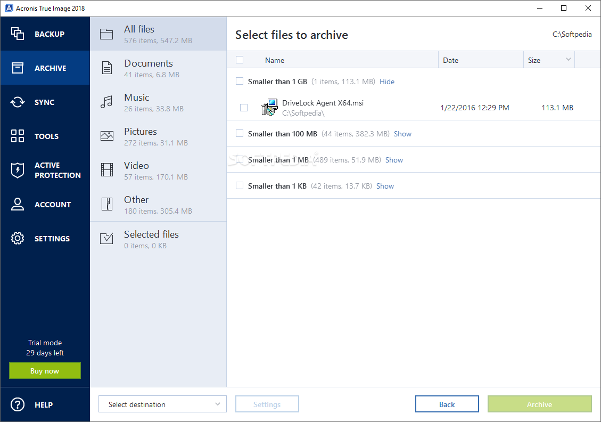Open the Settings gear icon
The image size is (601, 422).
pyautogui.click(x=18, y=238)
